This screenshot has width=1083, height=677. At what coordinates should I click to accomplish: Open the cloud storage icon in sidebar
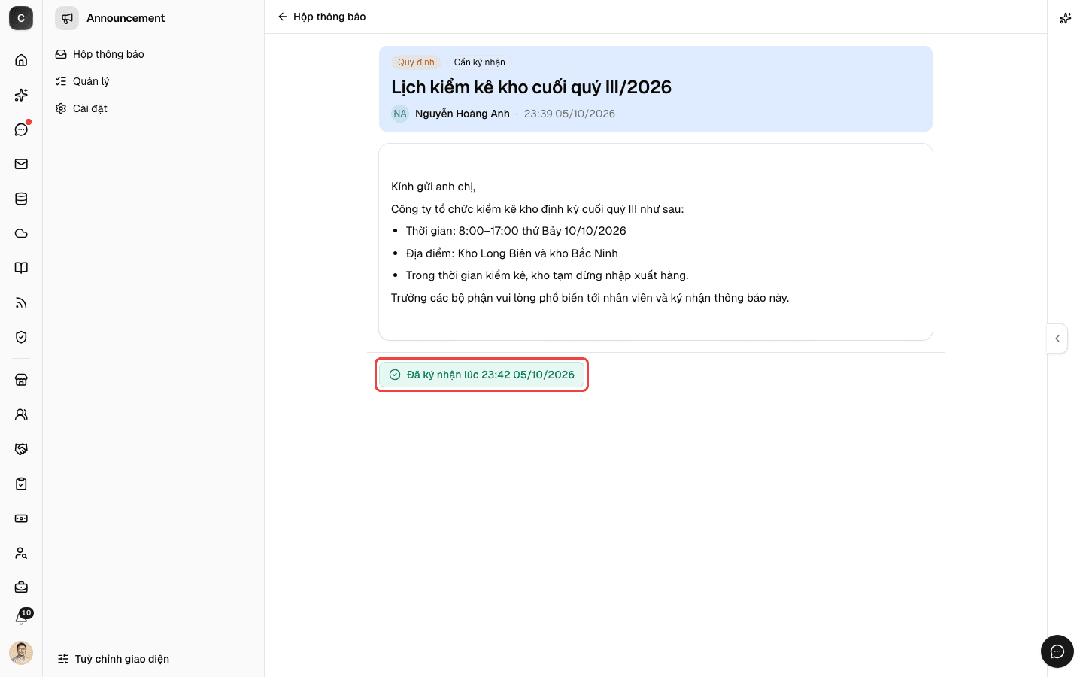21,233
